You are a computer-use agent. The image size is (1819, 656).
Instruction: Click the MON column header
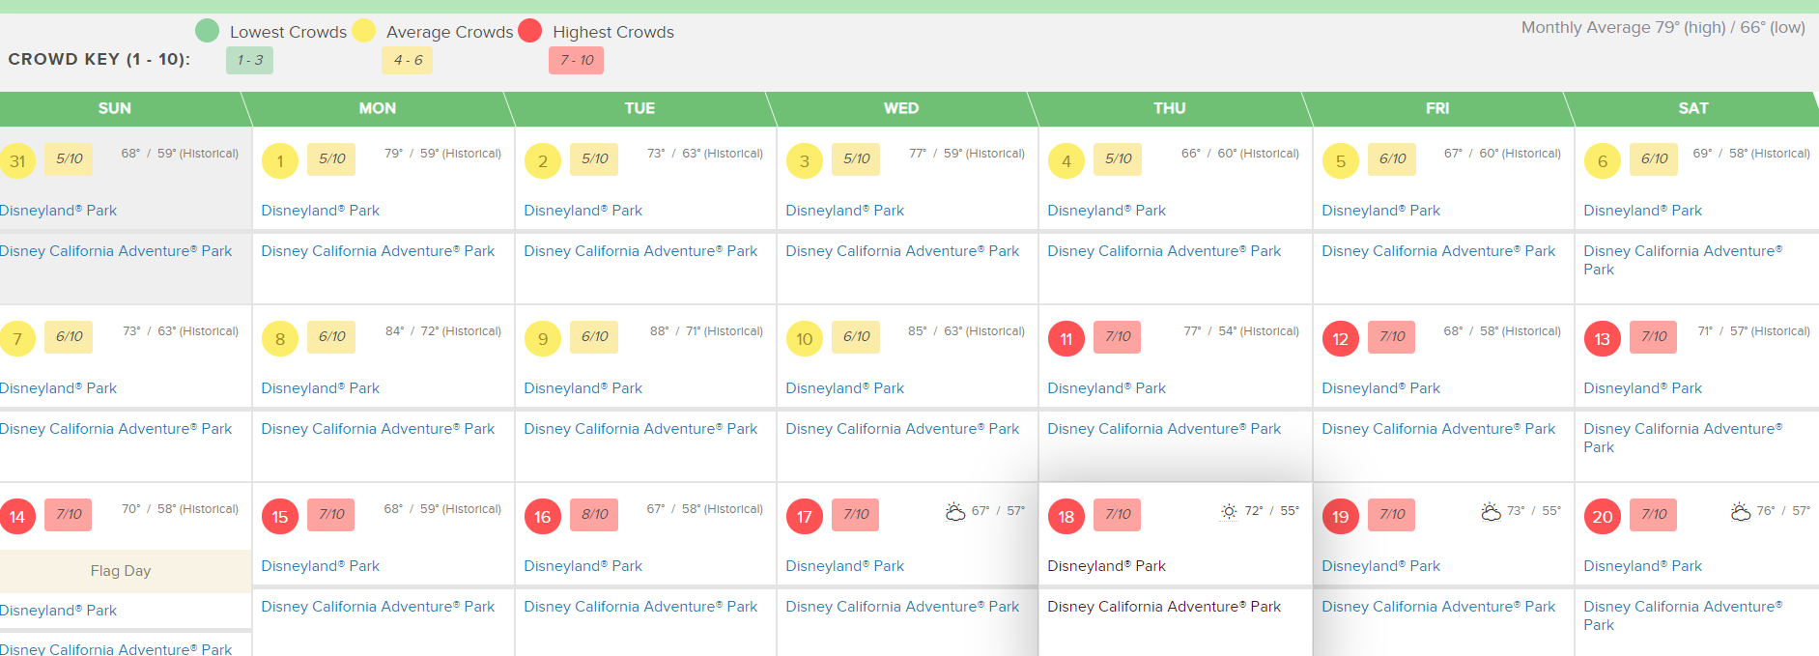click(x=378, y=109)
